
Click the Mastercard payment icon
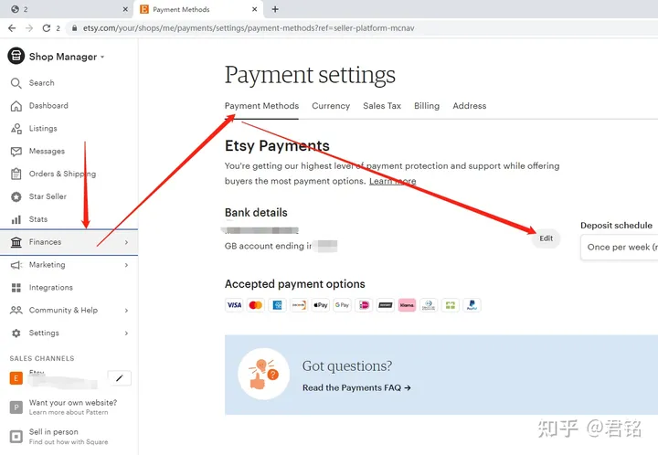click(256, 305)
